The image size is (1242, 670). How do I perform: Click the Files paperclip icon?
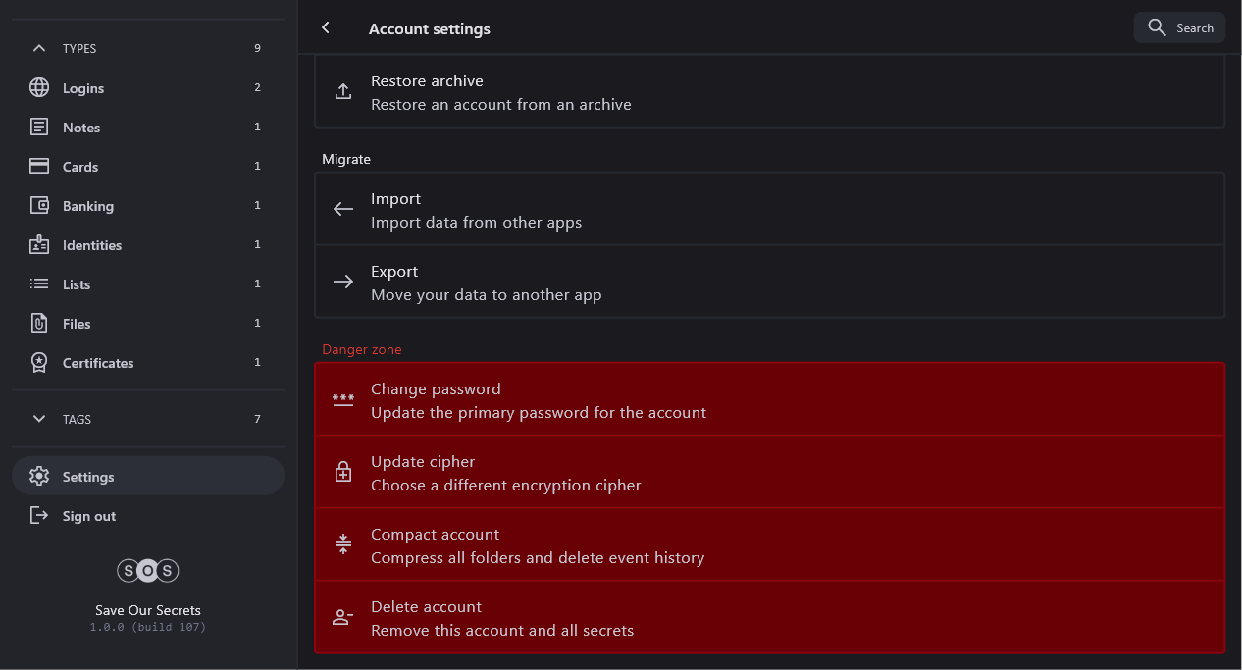(x=39, y=324)
